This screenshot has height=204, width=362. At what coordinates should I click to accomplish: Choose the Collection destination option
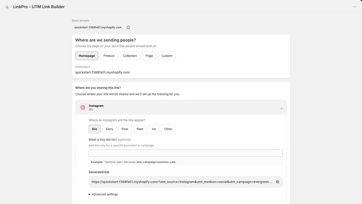pyautogui.click(x=130, y=56)
